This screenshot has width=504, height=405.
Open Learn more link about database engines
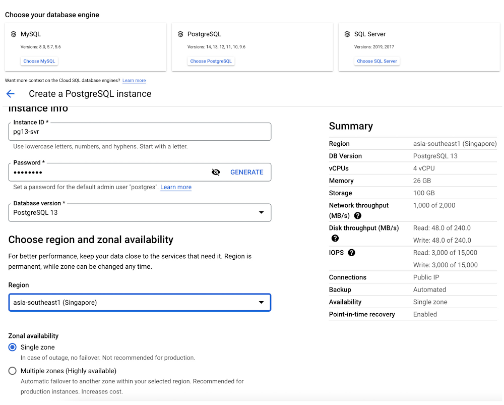(x=134, y=81)
